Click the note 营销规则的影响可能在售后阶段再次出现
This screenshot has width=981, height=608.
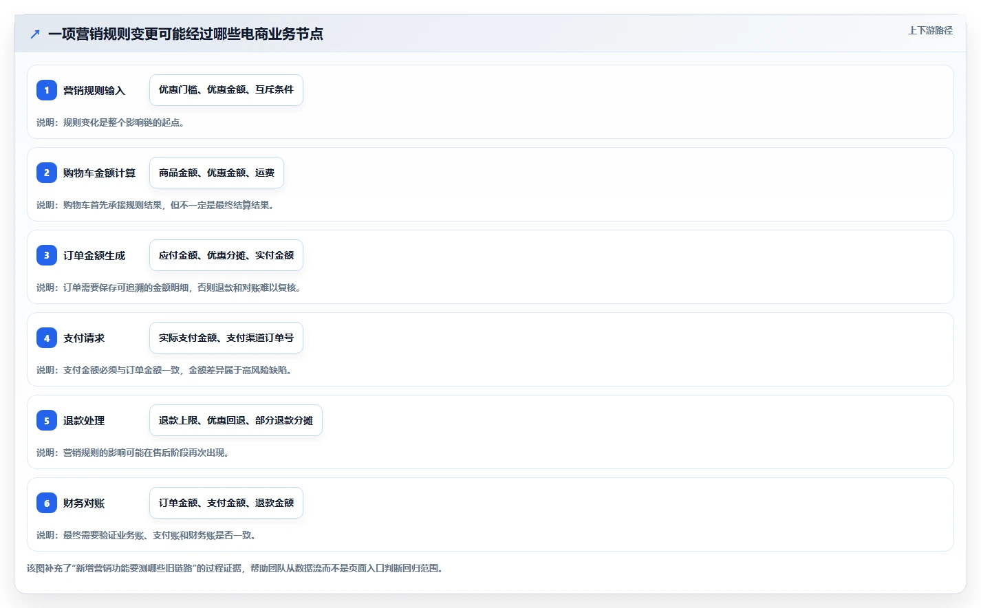pos(133,453)
